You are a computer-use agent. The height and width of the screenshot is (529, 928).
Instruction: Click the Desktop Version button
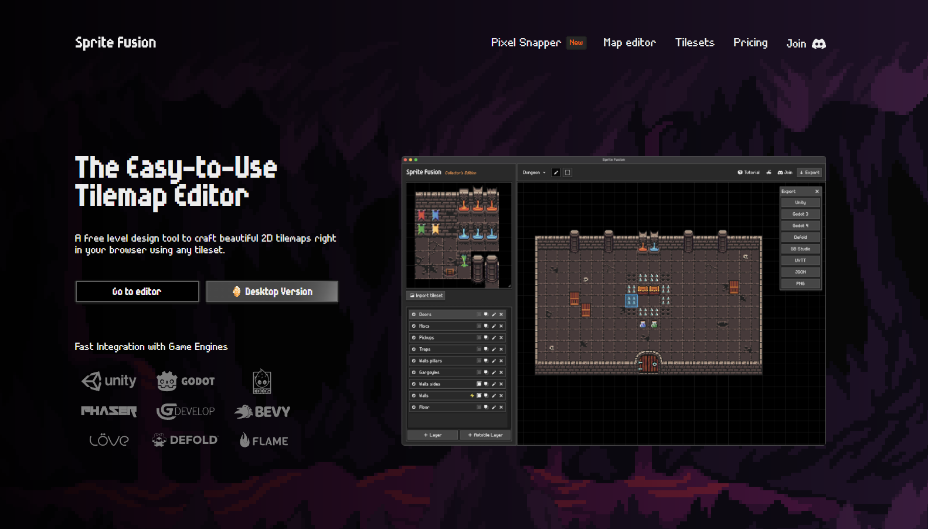pyautogui.click(x=272, y=291)
